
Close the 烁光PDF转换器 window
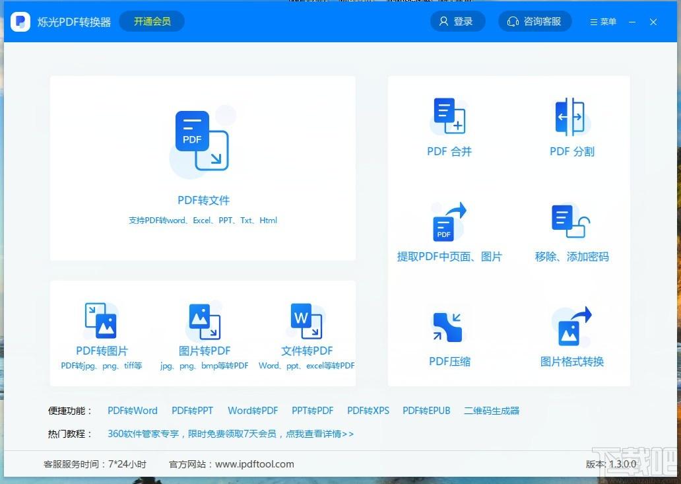click(653, 22)
